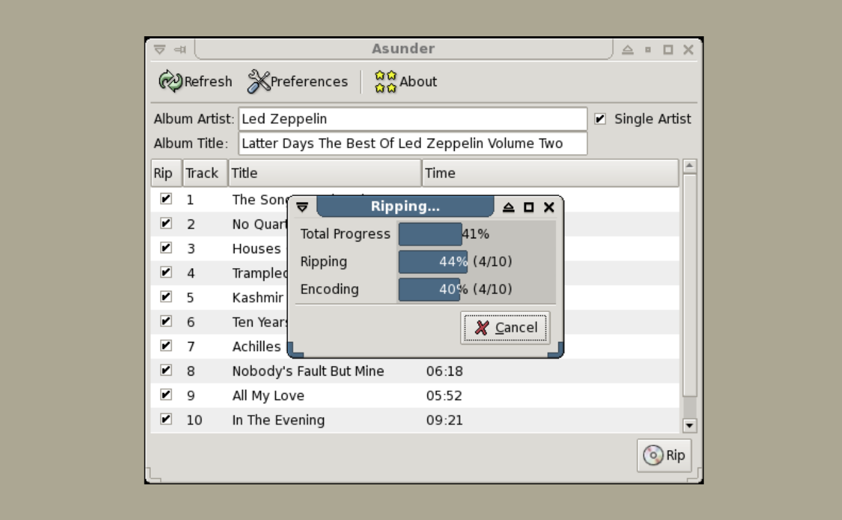This screenshot has height=520, width=842.
Task: Uncheck the Single Artist checkbox
Action: tap(600, 119)
